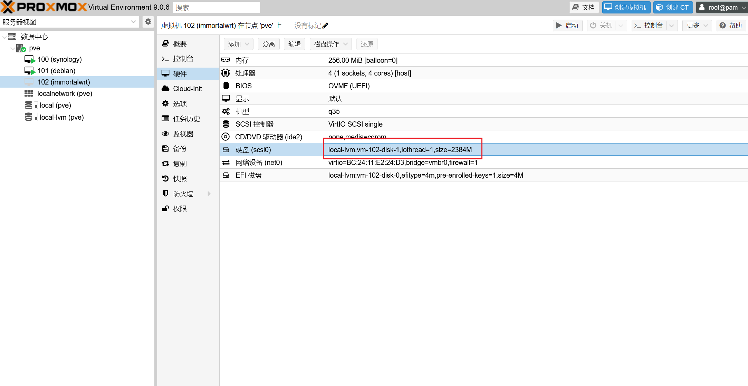Click the book icon on the 文档 button
This screenshot has width=748, height=386.
pyautogui.click(x=575, y=7)
